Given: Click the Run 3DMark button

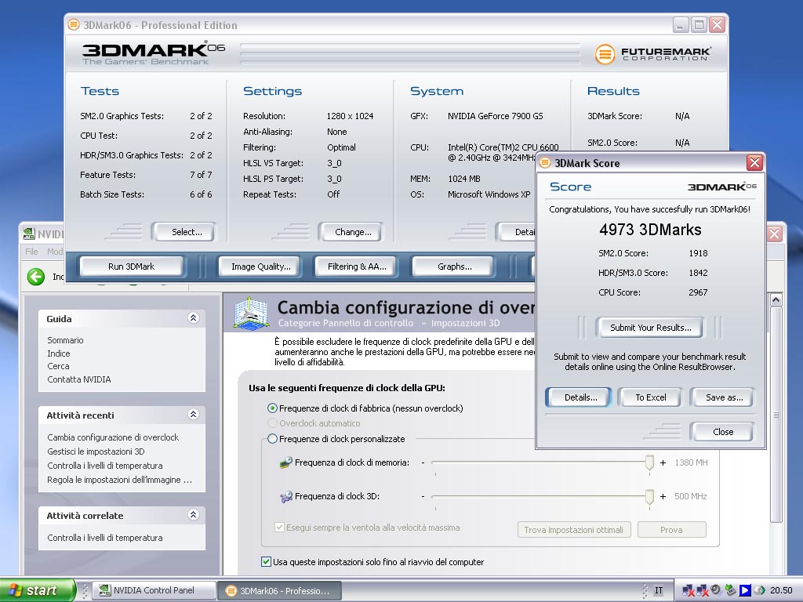Looking at the screenshot, I should point(131,267).
